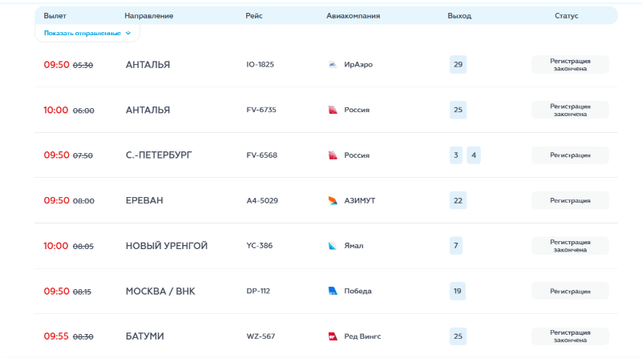Image resolution: width=642 pixels, height=358 pixels.
Task: Click the Победа airline logo
Action: 333,291
